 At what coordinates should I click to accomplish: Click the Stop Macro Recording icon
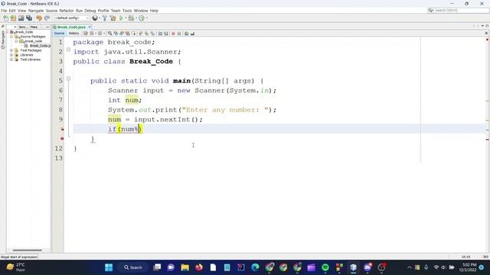click(x=179, y=34)
